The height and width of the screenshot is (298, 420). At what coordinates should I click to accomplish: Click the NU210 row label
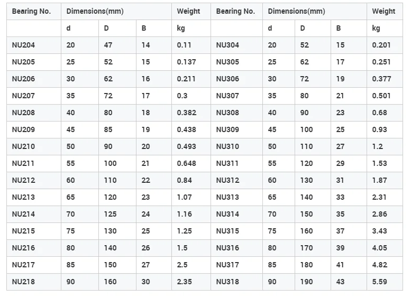pyautogui.click(x=23, y=147)
